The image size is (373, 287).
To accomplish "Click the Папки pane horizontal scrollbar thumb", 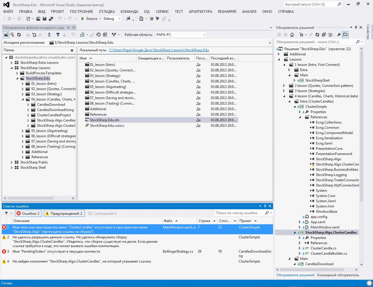I will [x=31, y=198].
